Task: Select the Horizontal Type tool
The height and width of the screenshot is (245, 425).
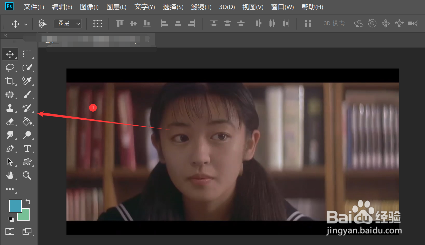Action: coord(27,148)
